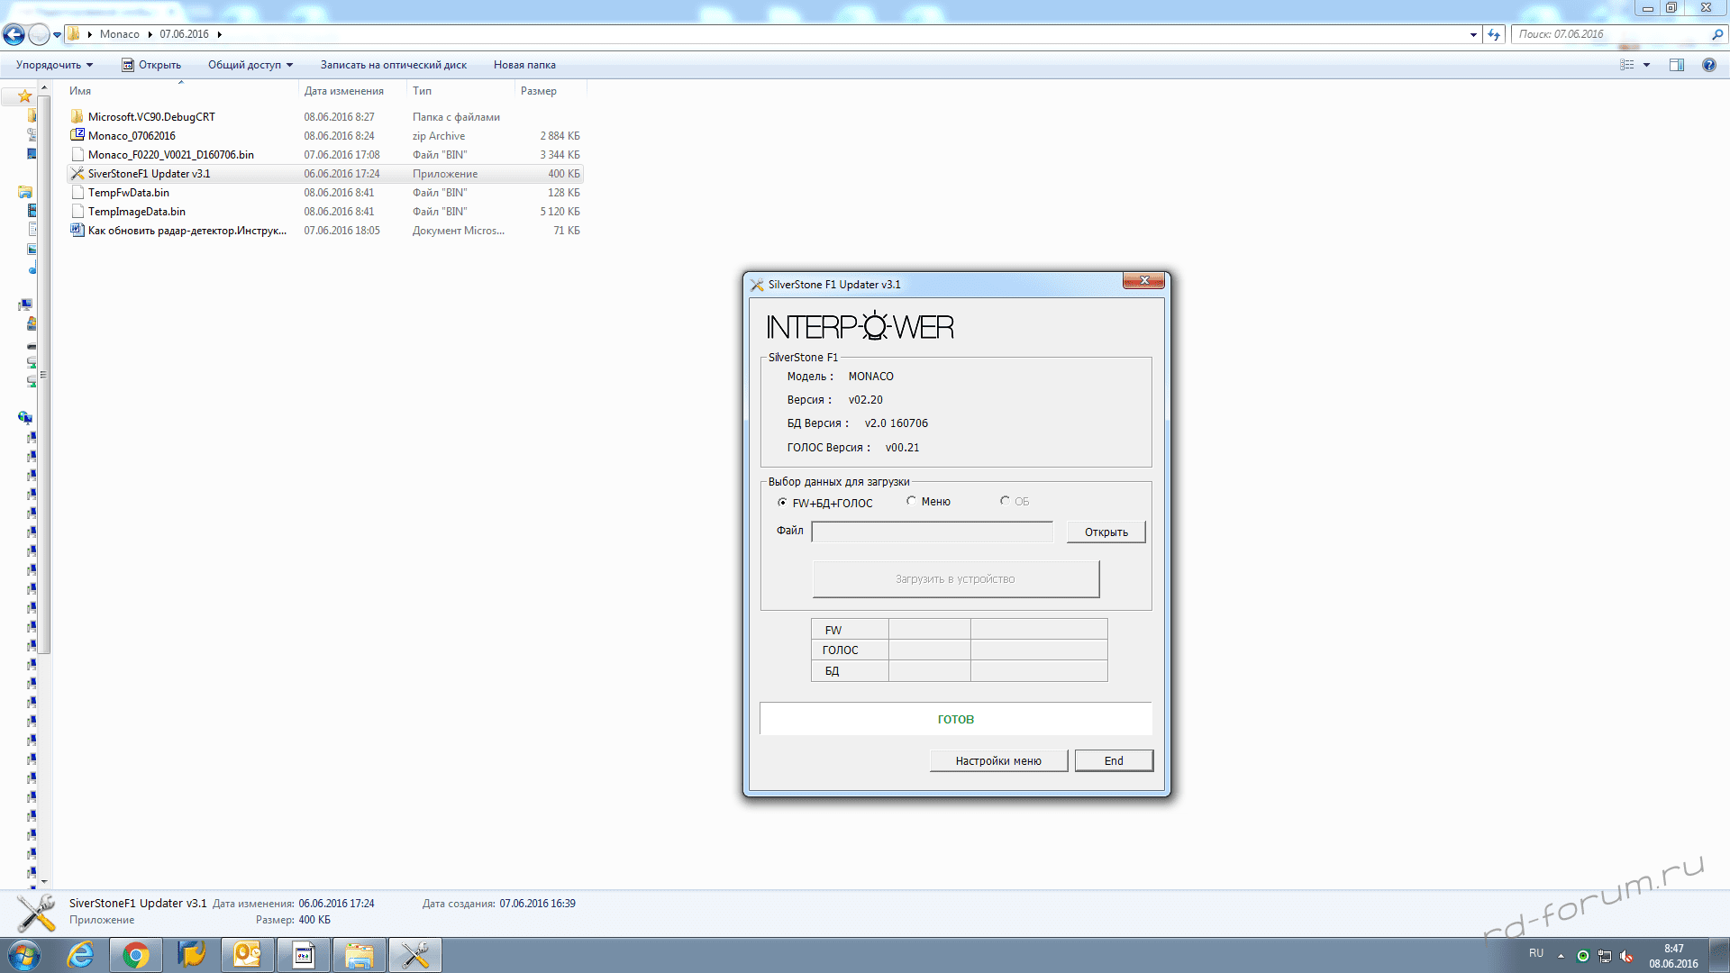The width and height of the screenshot is (1730, 973).
Task: Click the Настройки меню button
Action: pyautogui.click(x=998, y=761)
